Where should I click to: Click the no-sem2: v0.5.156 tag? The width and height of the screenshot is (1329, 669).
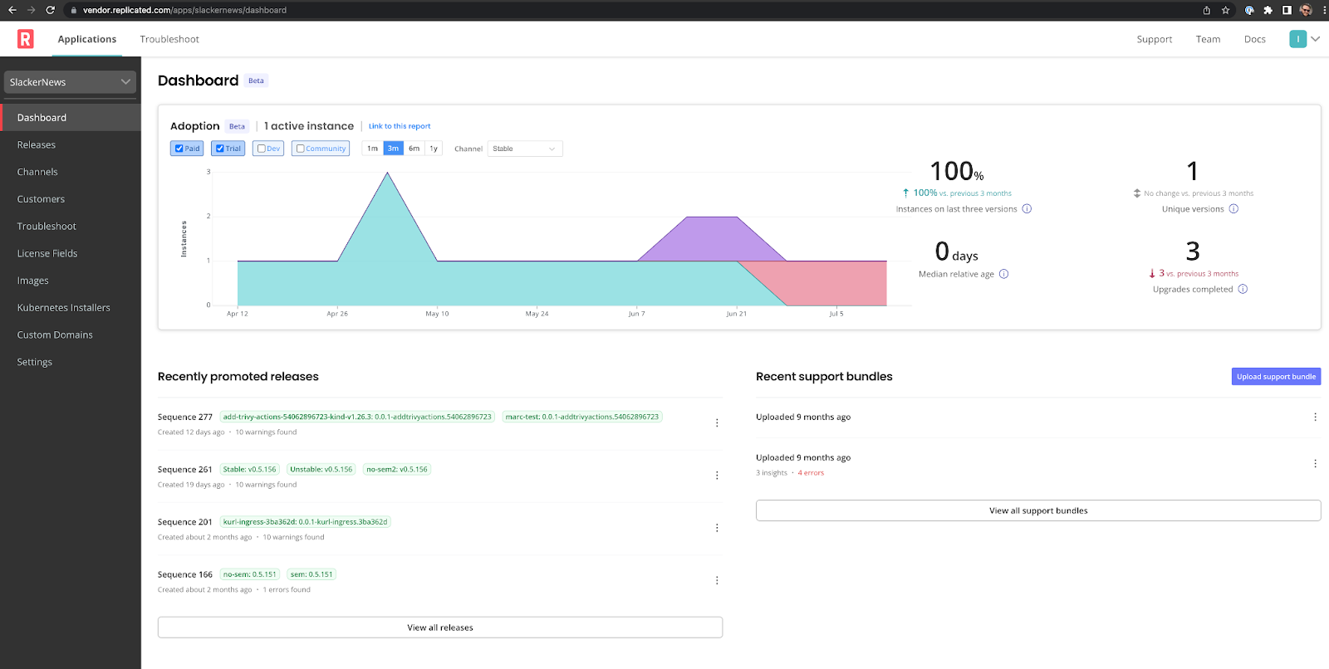click(397, 470)
